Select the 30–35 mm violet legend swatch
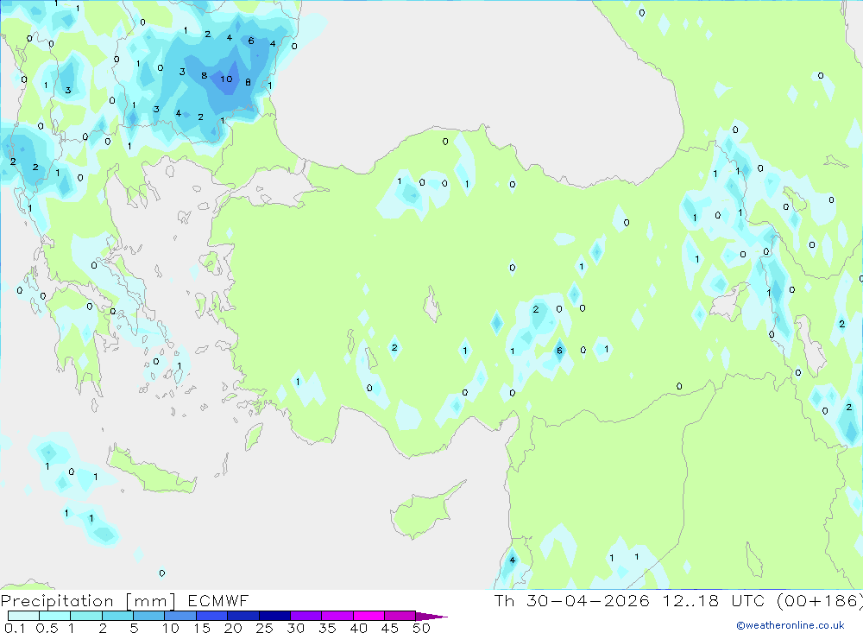The image size is (863, 633). (306, 616)
